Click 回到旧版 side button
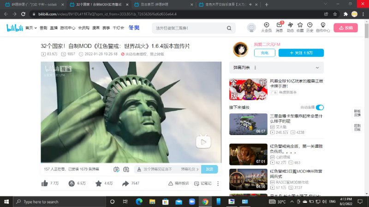This screenshot has width=369, height=207. coord(357,128)
